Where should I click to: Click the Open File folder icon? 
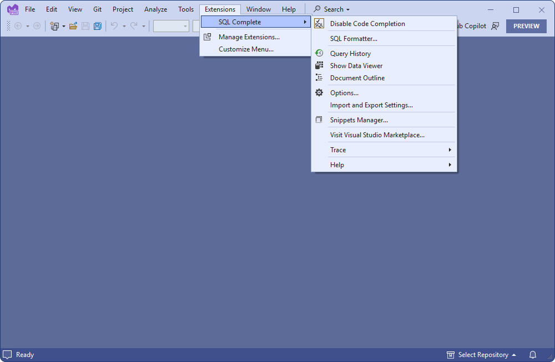click(x=73, y=26)
